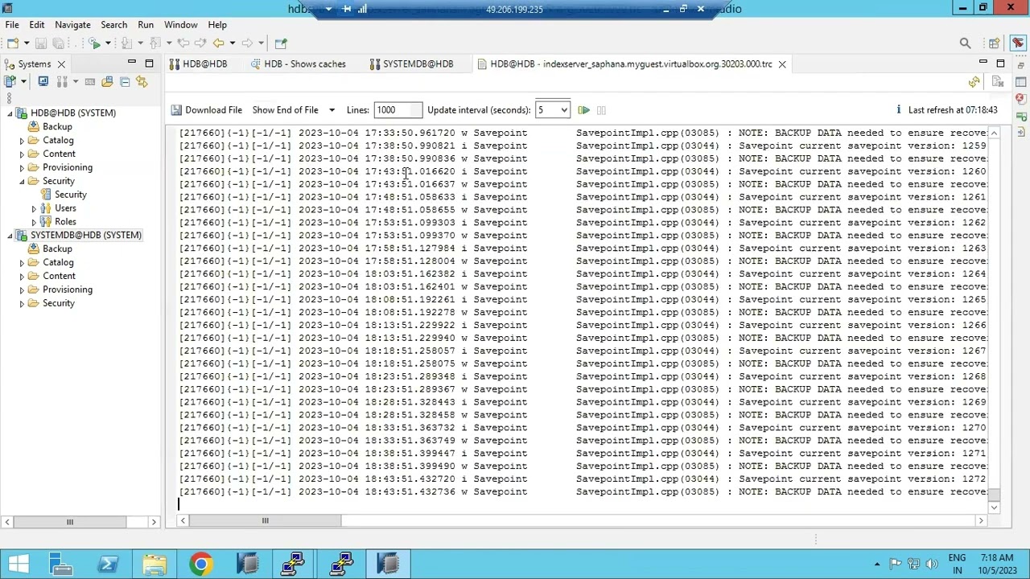Click the volume speaker tray icon
Image resolution: width=1030 pixels, height=579 pixels.
click(x=932, y=564)
